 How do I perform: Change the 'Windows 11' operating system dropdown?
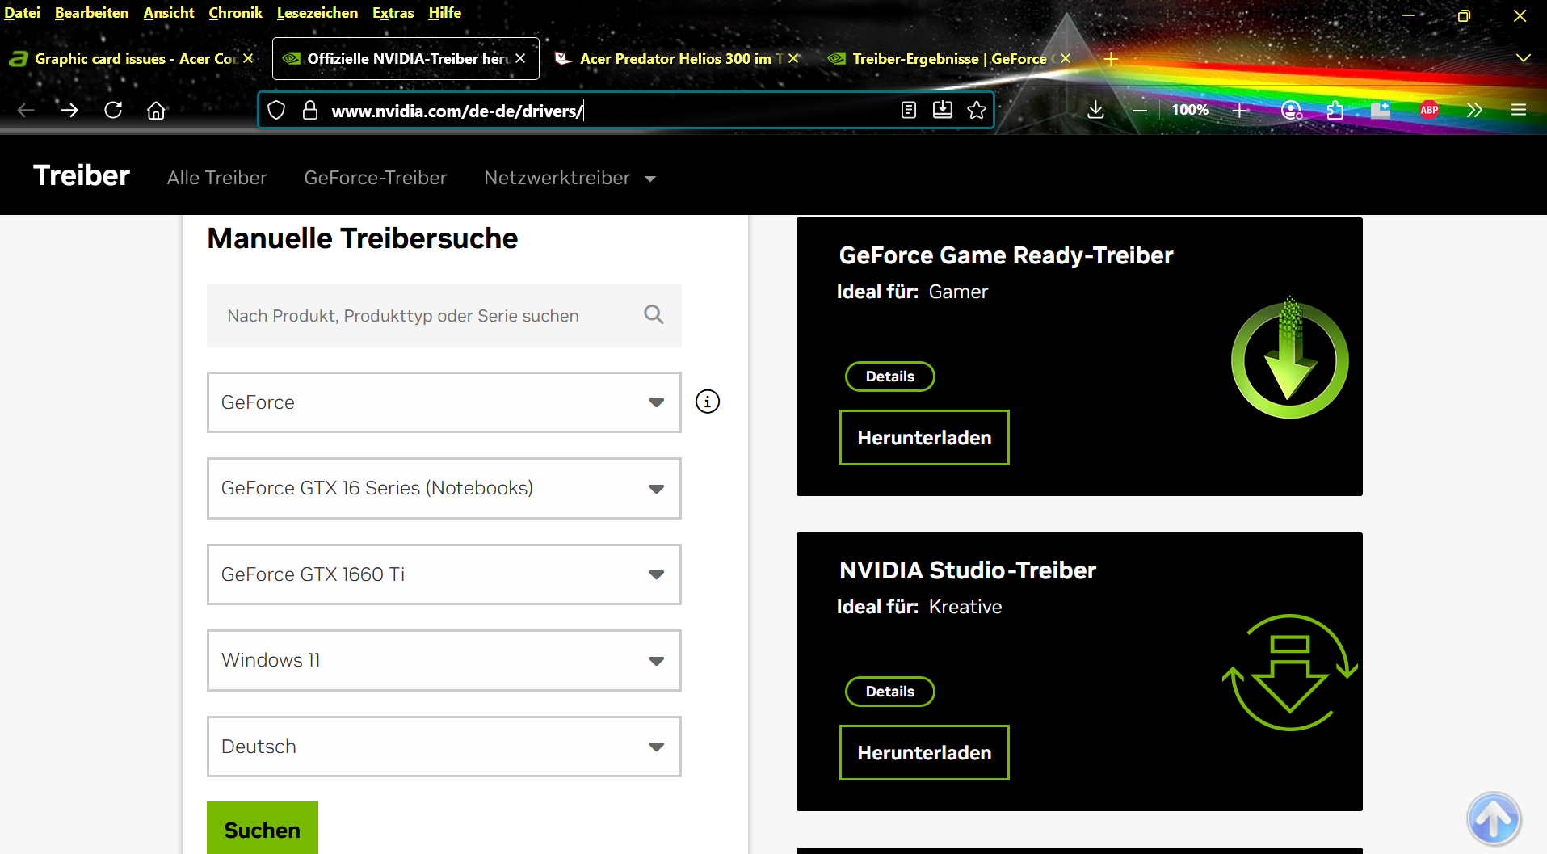(444, 660)
